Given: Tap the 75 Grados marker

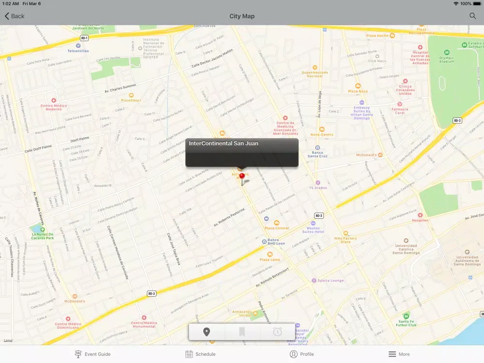Looking at the screenshot, I should (318, 183).
